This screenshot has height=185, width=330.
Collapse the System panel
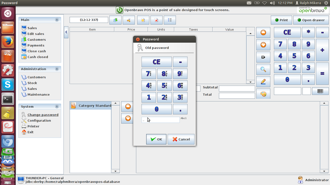(57, 106)
